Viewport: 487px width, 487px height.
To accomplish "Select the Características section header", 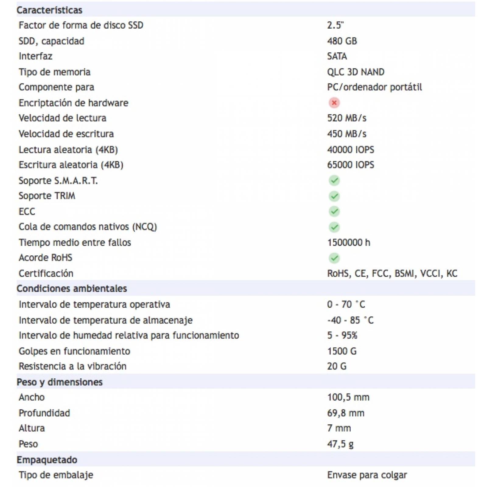I will coord(49,10).
